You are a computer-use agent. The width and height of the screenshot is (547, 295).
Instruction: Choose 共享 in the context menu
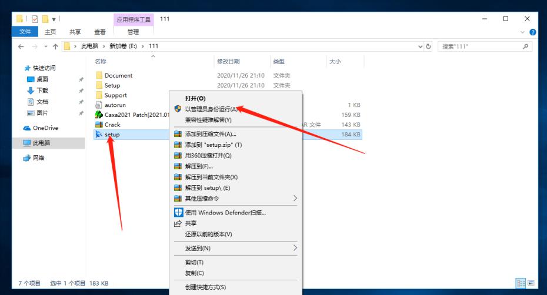tap(191, 223)
